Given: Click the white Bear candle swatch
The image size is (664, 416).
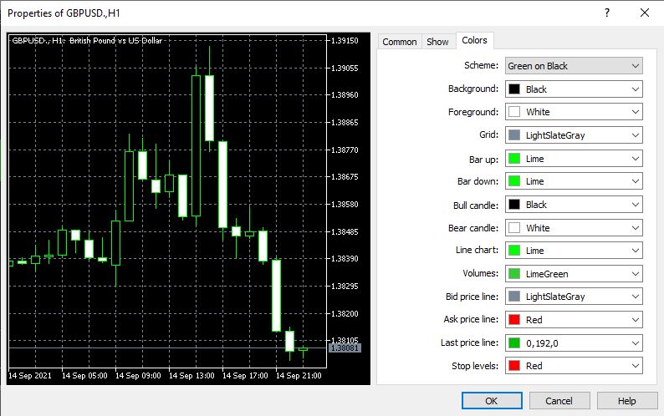Looking at the screenshot, I should pos(514,228).
